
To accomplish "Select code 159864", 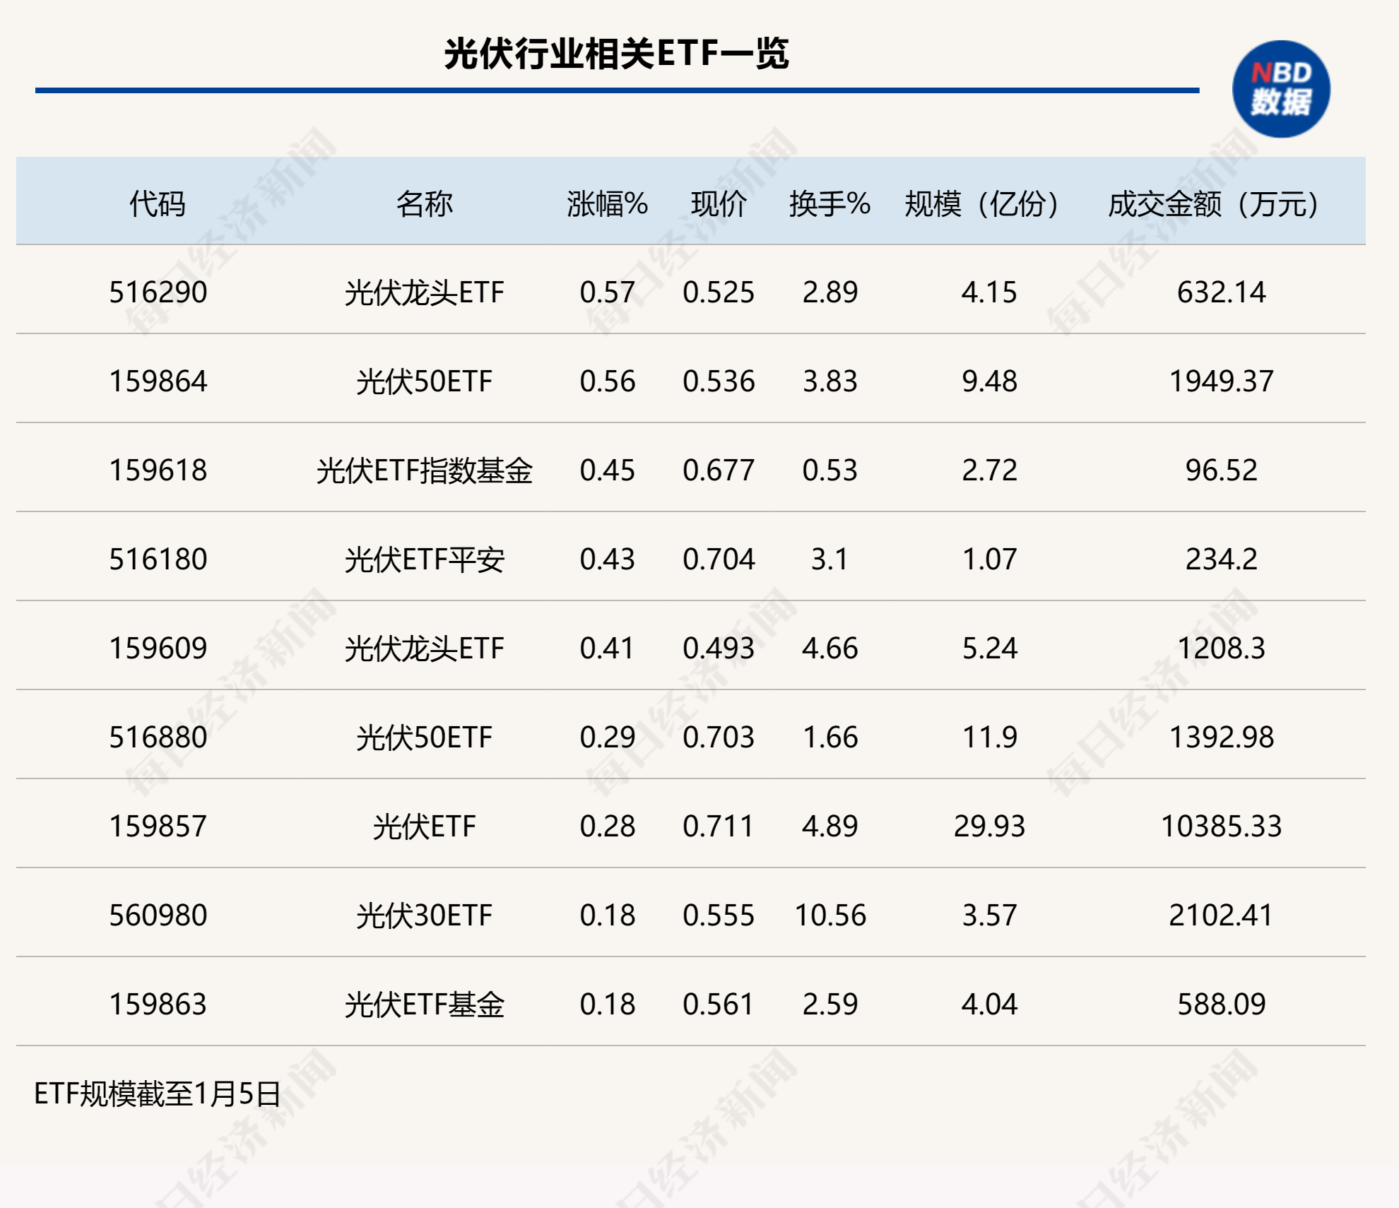I will [158, 381].
